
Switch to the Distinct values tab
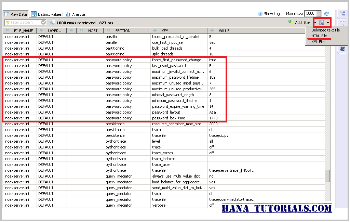pos(47,14)
